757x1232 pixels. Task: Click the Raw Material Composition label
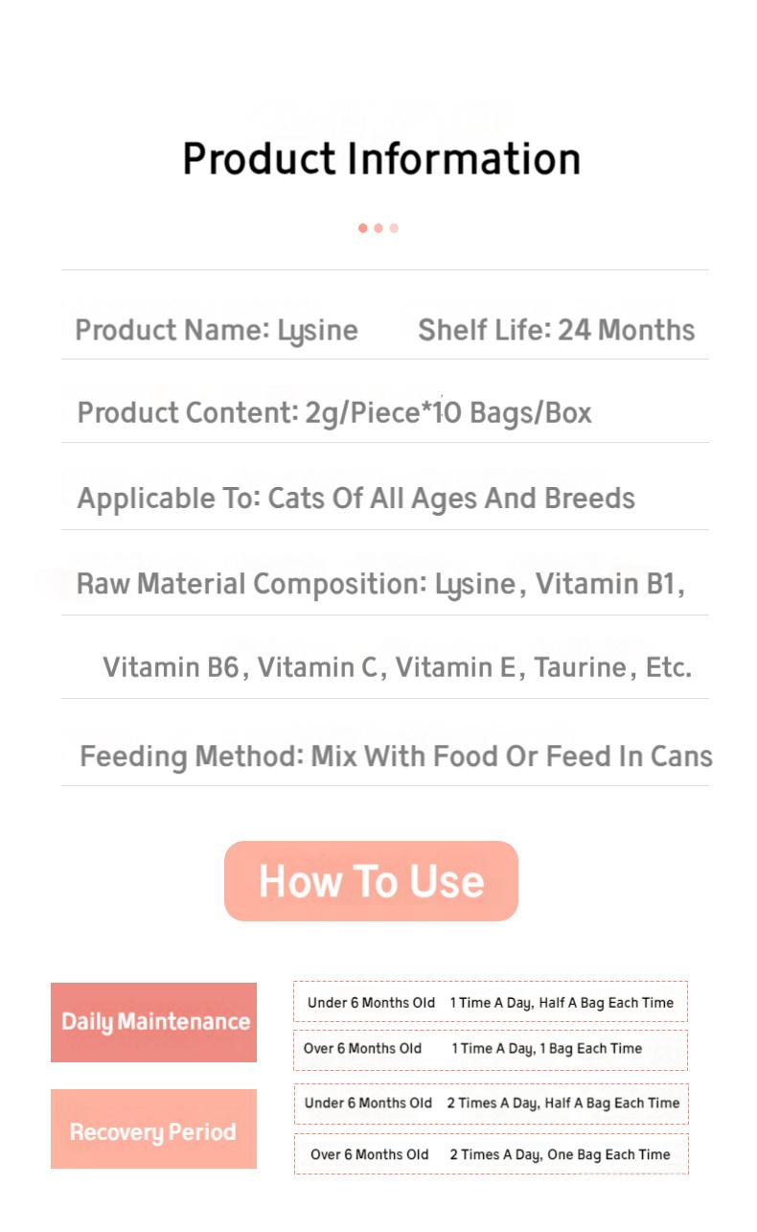pos(251,584)
